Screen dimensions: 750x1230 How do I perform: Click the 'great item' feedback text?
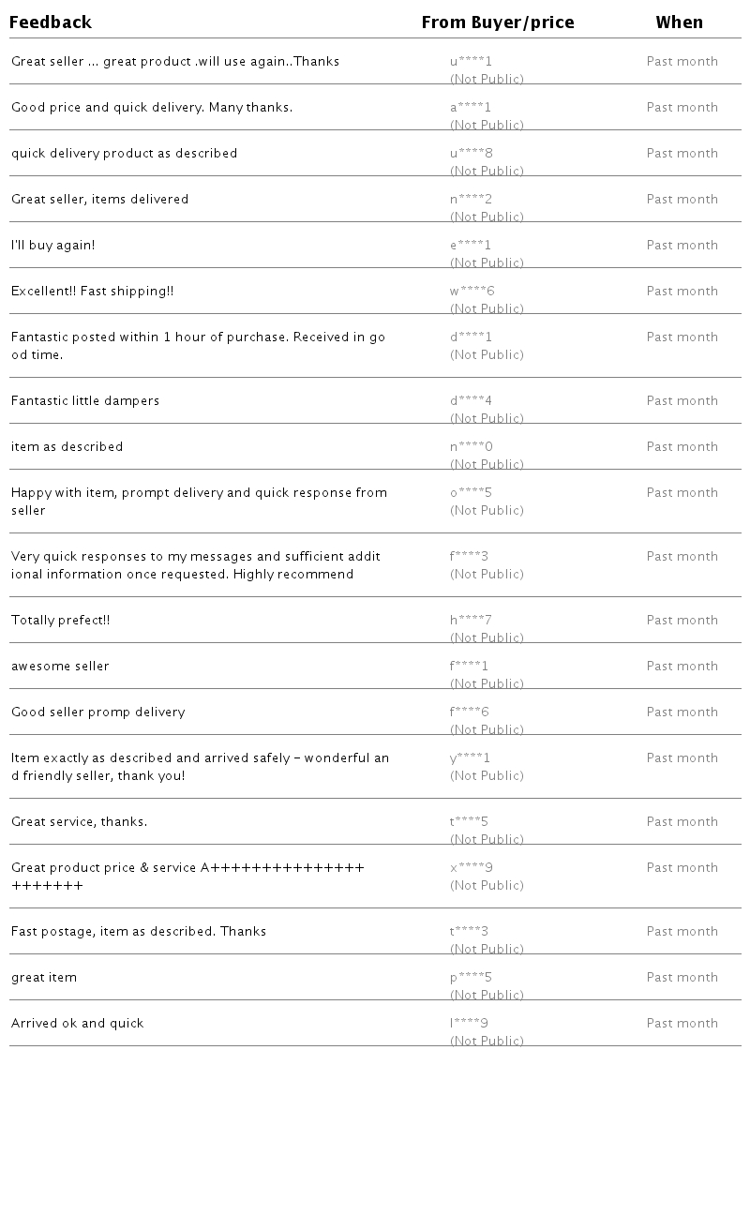[44, 978]
